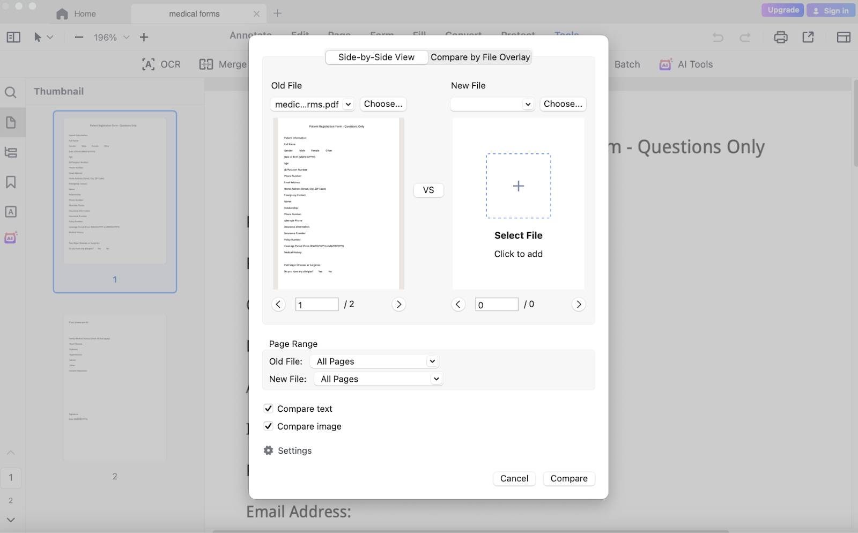Click the Select File plus drop area
Screen dimensions: 858x533
click(x=518, y=186)
